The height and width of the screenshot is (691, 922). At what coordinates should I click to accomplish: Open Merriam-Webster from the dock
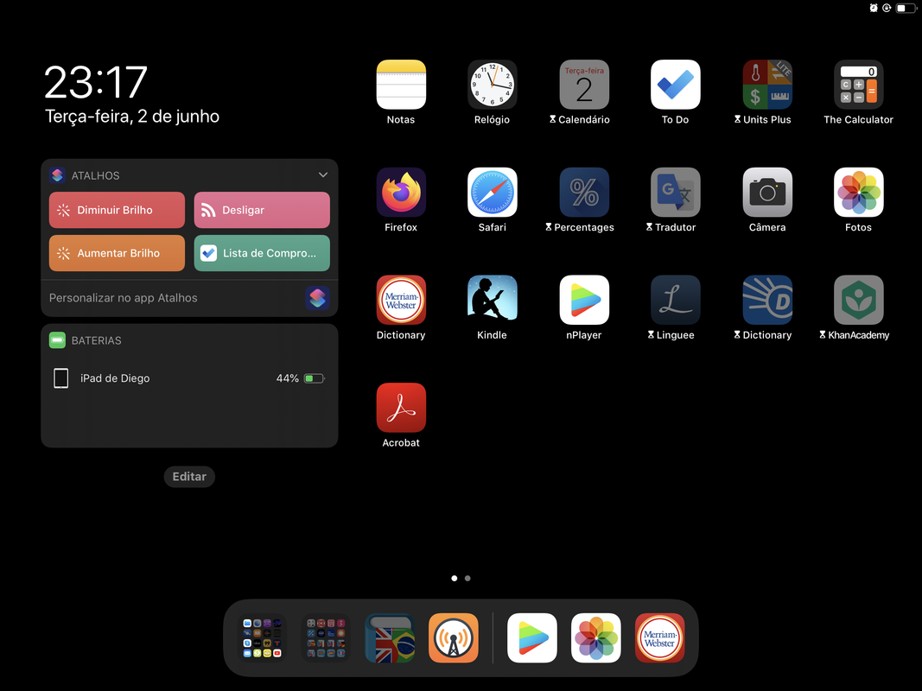[660, 638]
